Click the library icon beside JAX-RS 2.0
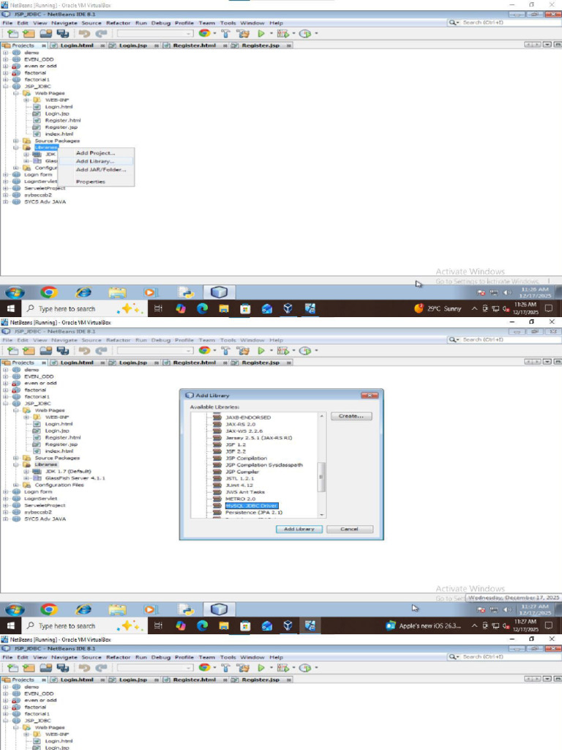The image size is (562, 750). (217, 424)
